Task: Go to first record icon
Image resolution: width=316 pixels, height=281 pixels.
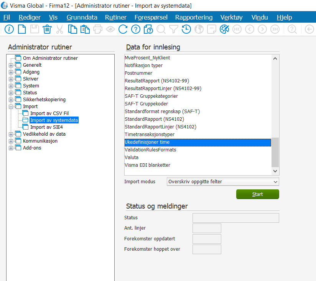Action: [x=237, y=29]
